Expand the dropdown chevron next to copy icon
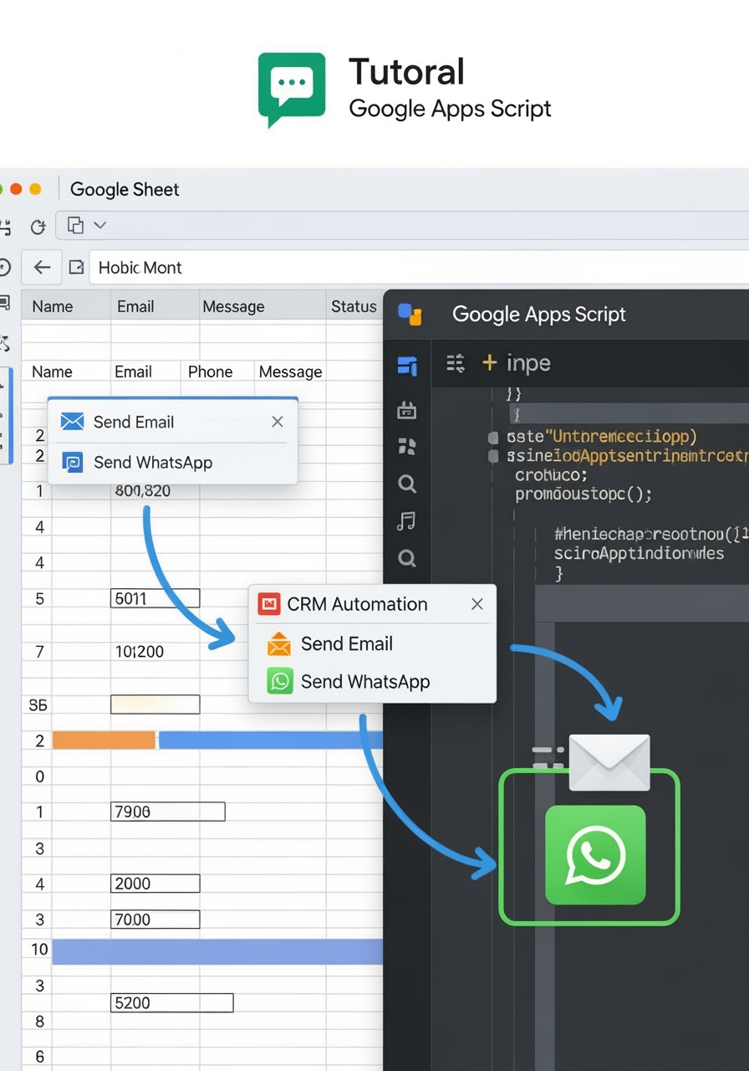 point(100,225)
